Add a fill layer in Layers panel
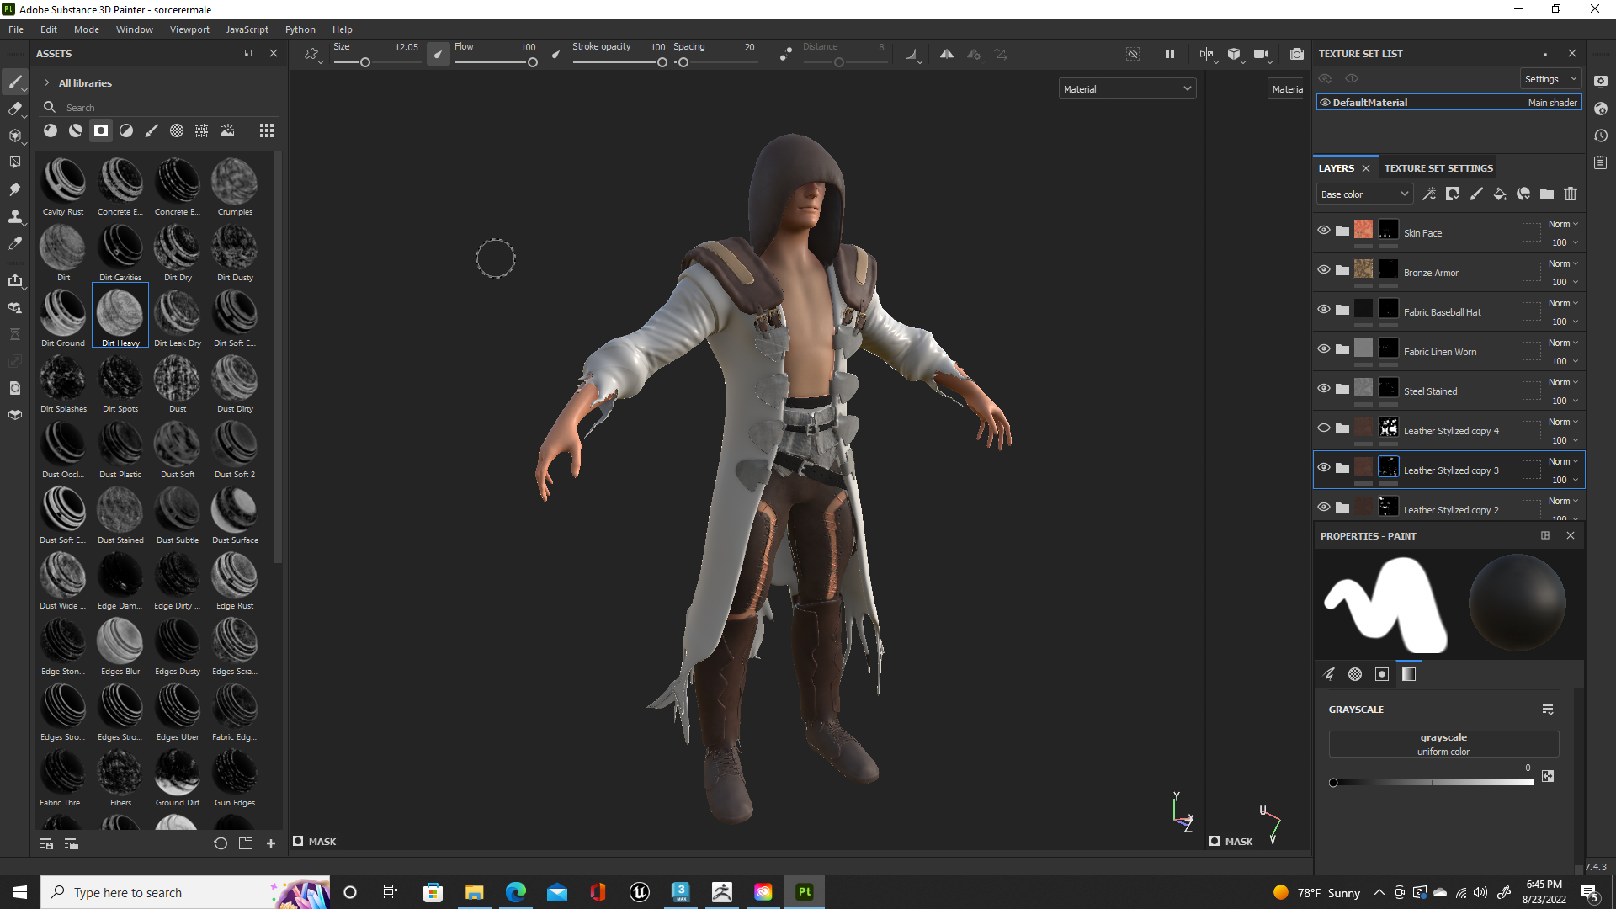This screenshot has height=909, width=1616. coord(1500,194)
